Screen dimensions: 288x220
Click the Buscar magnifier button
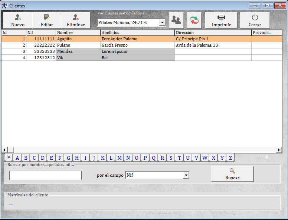[x=232, y=174]
